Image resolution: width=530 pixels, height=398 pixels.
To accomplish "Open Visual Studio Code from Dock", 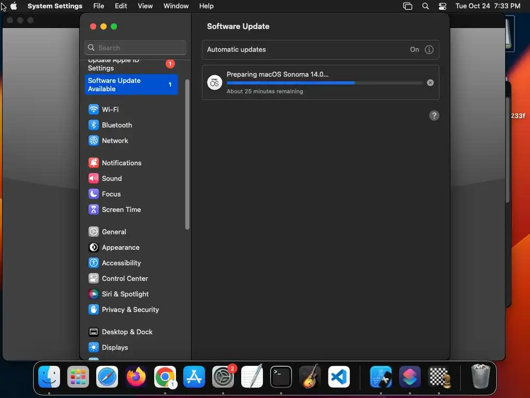I will (338, 377).
